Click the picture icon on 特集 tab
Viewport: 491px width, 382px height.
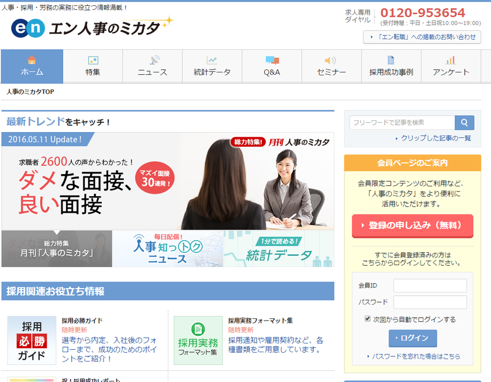pyautogui.click(x=92, y=60)
